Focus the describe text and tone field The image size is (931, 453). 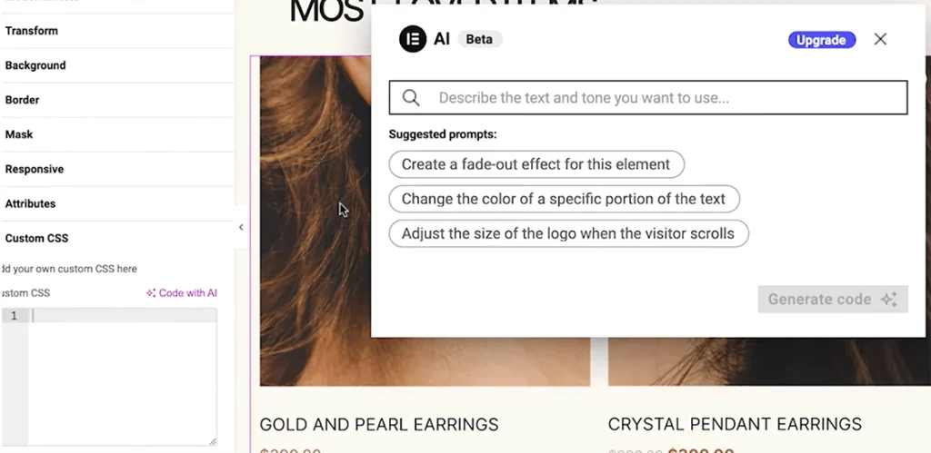click(x=648, y=98)
